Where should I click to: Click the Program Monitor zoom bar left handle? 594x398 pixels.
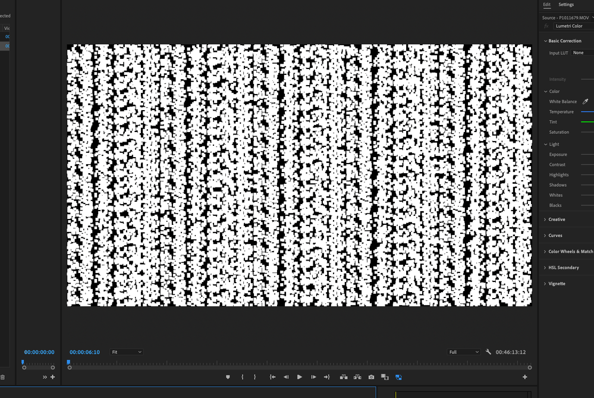(70, 368)
